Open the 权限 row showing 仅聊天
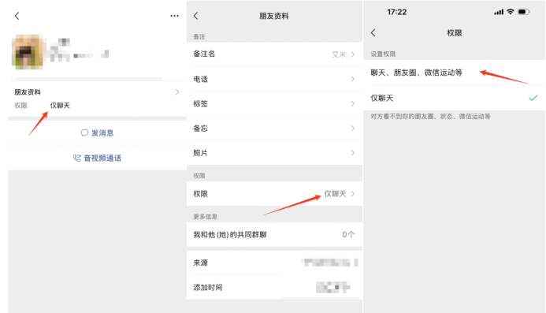This screenshot has width=546, height=313. [x=274, y=193]
